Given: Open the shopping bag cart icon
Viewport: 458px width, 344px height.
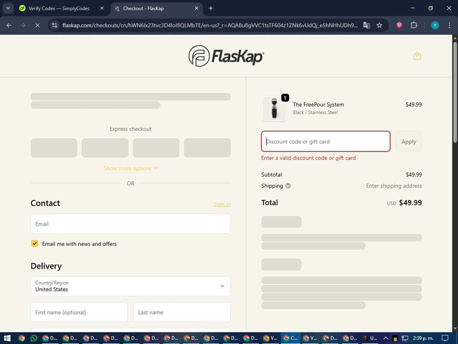Looking at the screenshot, I should coord(417,56).
